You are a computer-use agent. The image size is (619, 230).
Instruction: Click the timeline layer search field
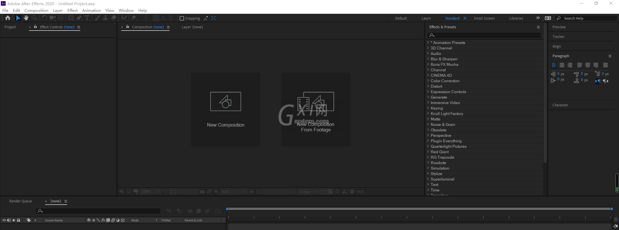coord(98,211)
